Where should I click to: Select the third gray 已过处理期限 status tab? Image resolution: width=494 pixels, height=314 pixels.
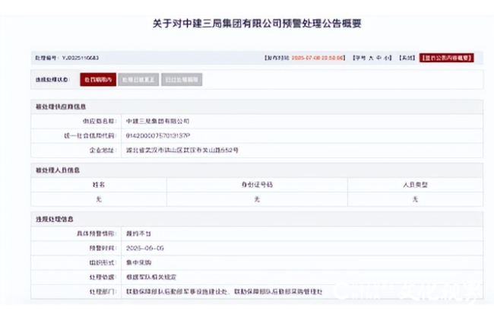[x=182, y=79]
